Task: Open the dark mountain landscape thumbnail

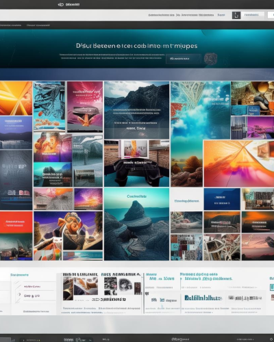Action: [x=136, y=110]
